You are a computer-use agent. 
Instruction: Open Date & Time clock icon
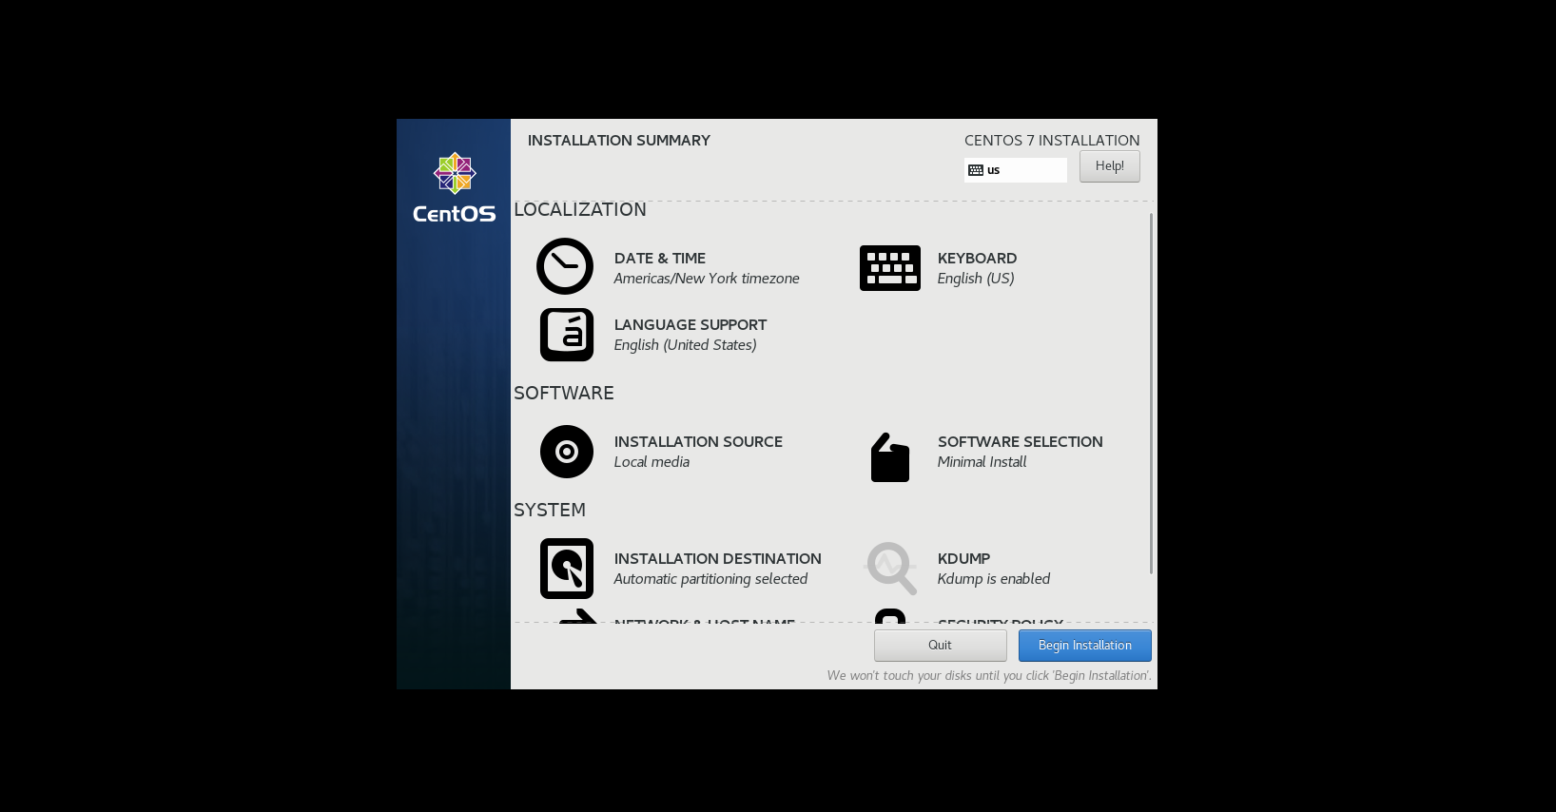tap(565, 266)
